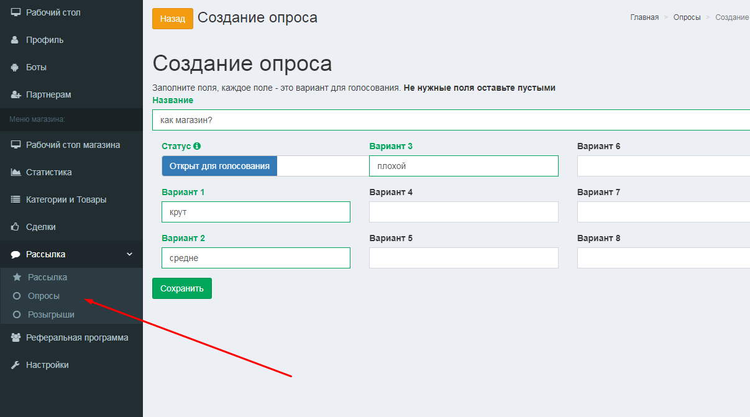Toggle the Открыт для голосования status switch
This screenshot has height=417, width=750.
(x=219, y=166)
